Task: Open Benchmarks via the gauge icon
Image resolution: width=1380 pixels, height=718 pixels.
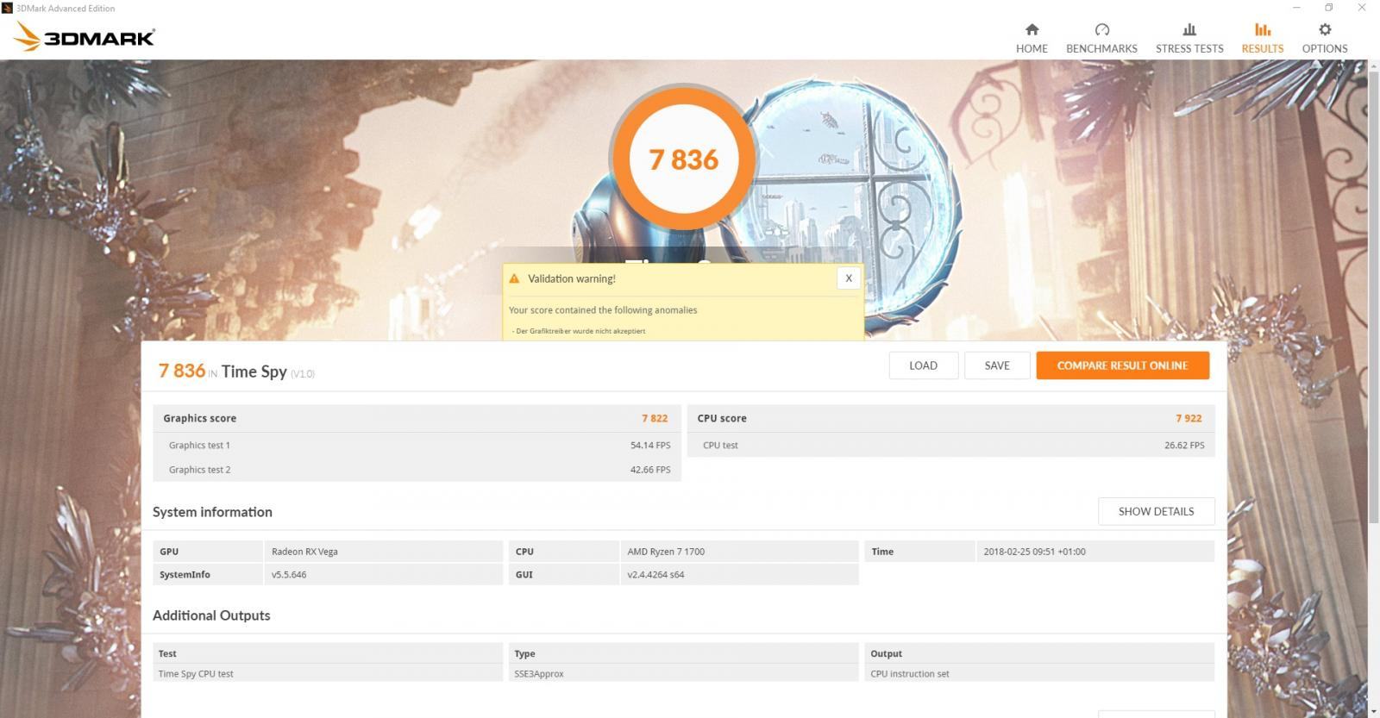Action: pos(1101,29)
